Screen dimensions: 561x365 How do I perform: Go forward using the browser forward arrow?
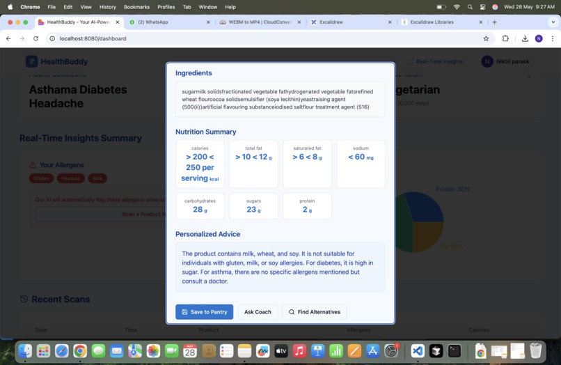pos(22,38)
